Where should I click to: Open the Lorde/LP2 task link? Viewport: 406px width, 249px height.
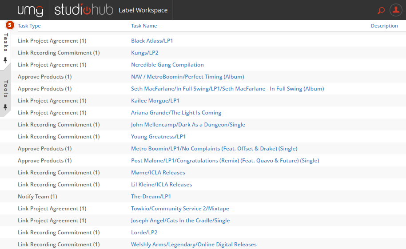[x=144, y=233]
